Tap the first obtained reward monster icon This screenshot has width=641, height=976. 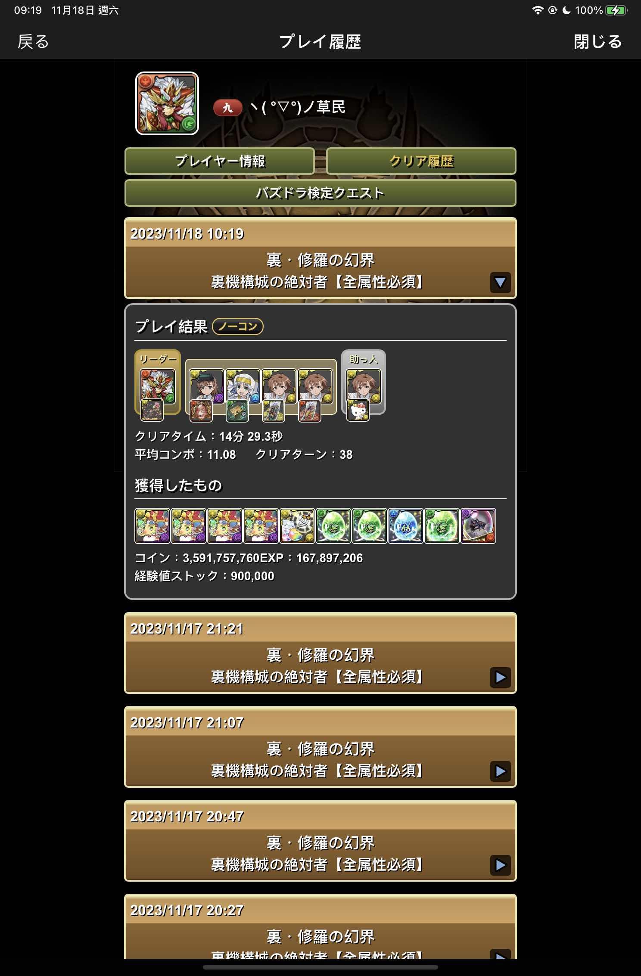pyautogui.click(x=152, y=526)
